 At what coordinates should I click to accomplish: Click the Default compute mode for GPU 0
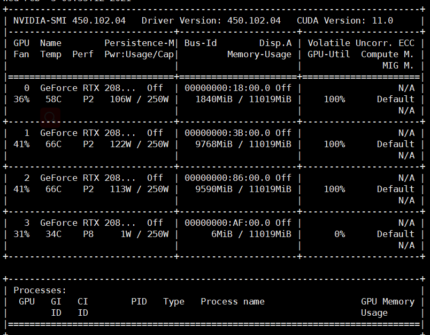395,99
